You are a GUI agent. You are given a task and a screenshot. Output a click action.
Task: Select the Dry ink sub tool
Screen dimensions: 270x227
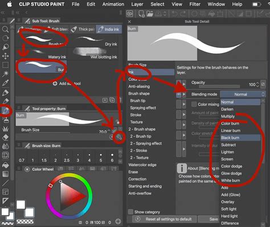(93, 41)
